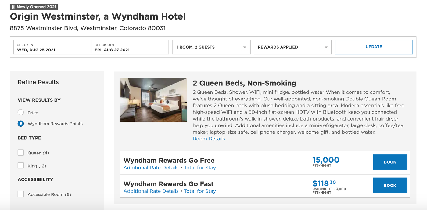Open the guests dropdown arrow chevron

pyautogui.click(x=244, y=47)
